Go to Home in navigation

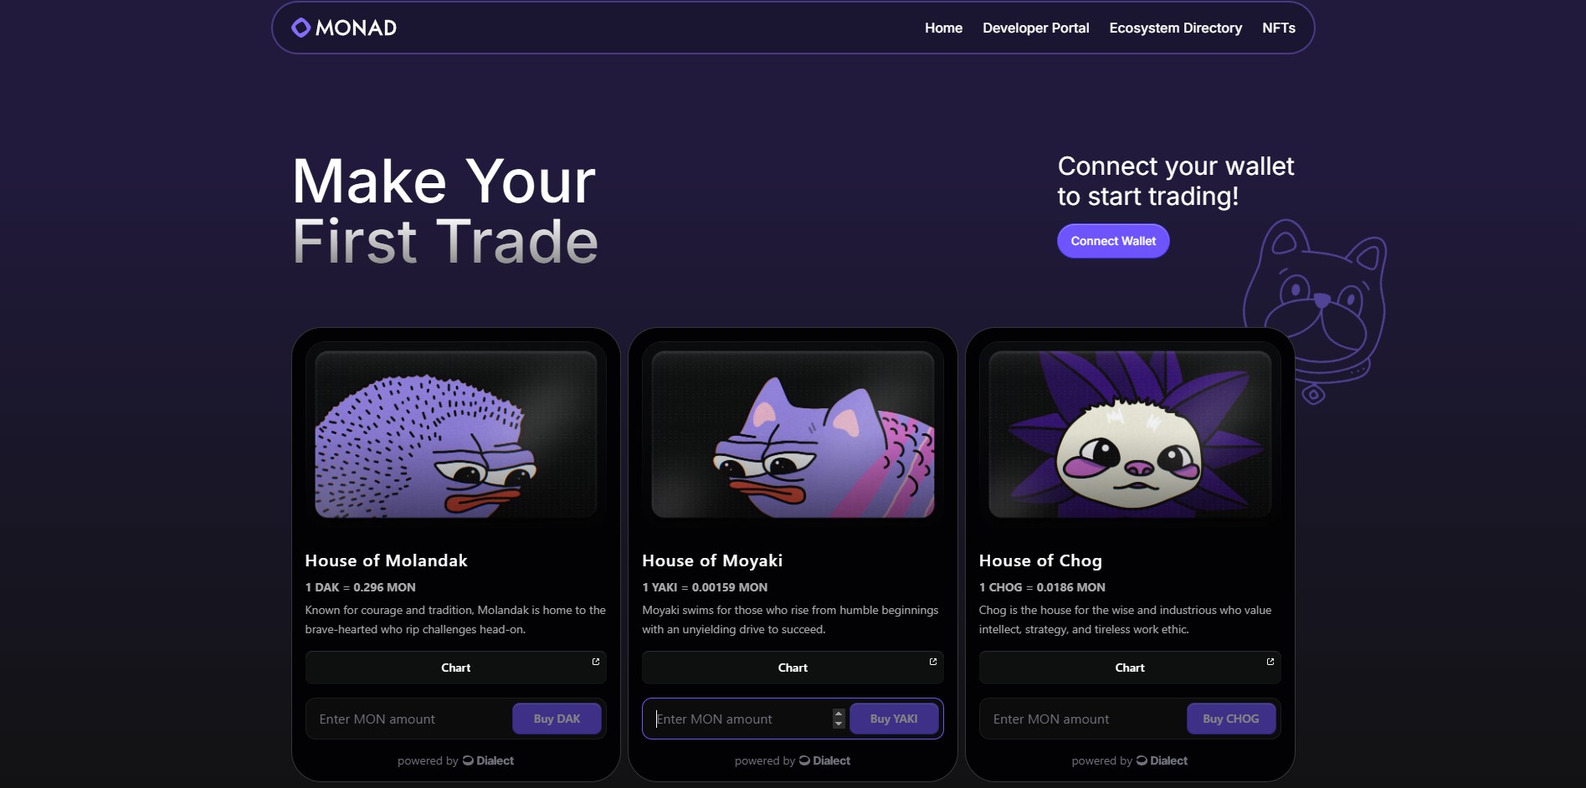point(943,28)
